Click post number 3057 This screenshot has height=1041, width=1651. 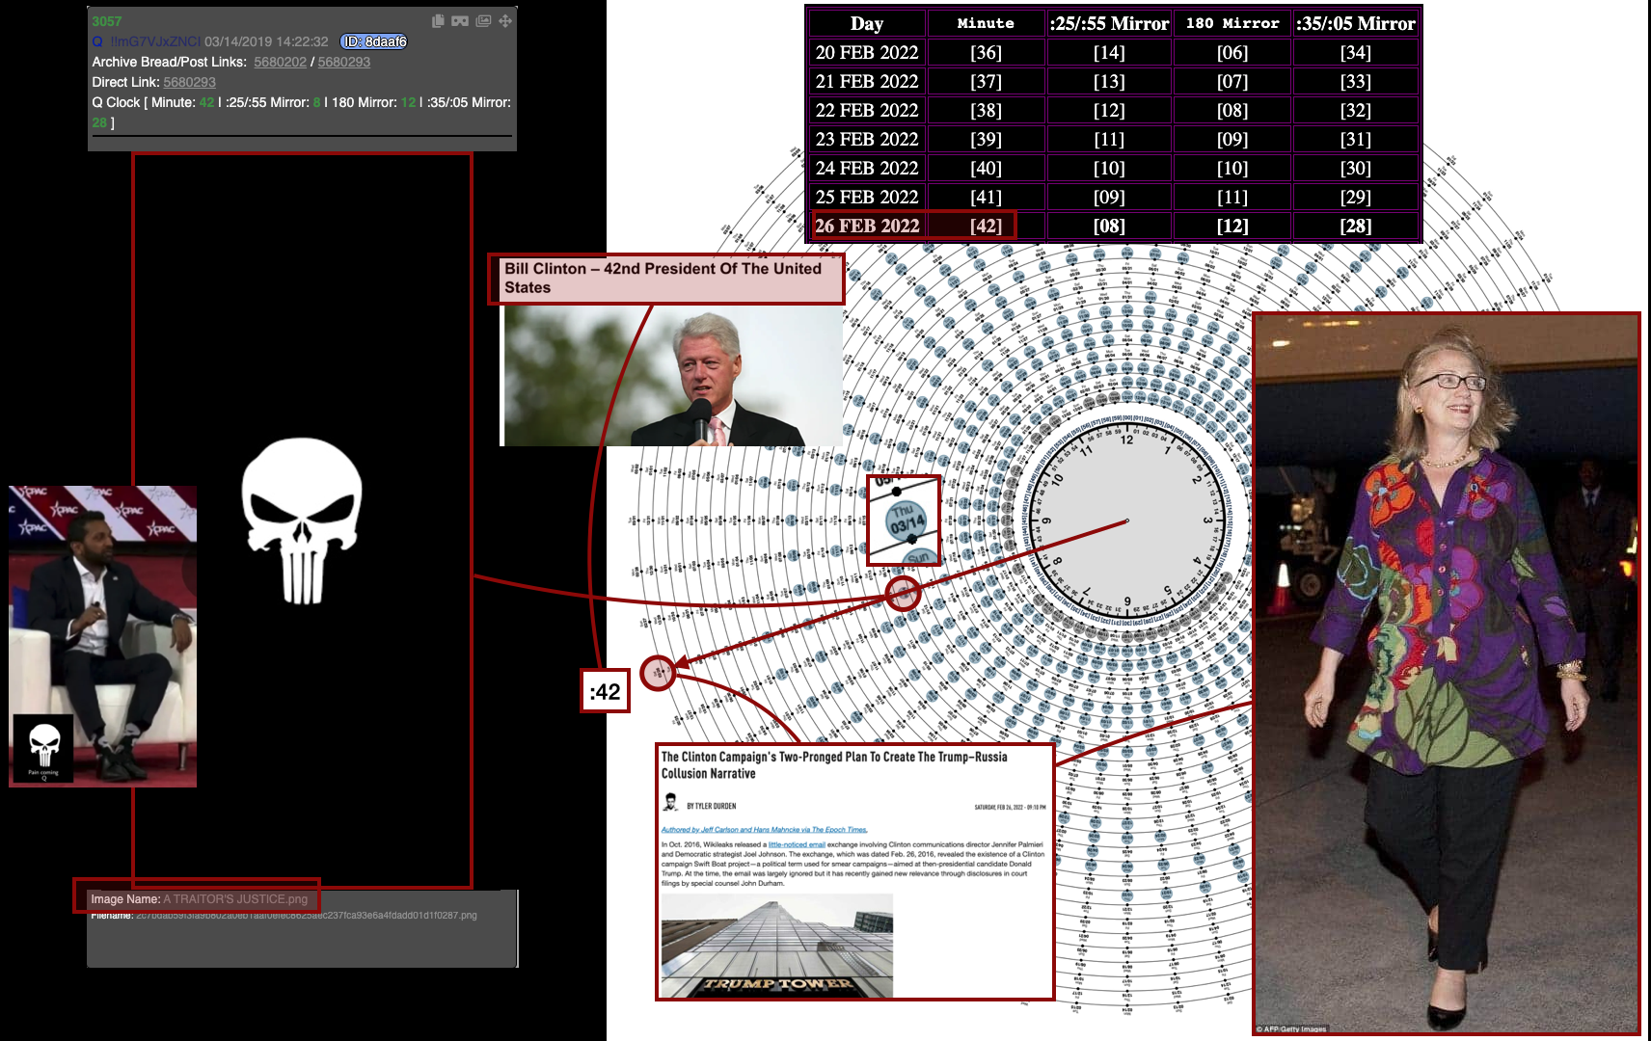tap(107, 21)
